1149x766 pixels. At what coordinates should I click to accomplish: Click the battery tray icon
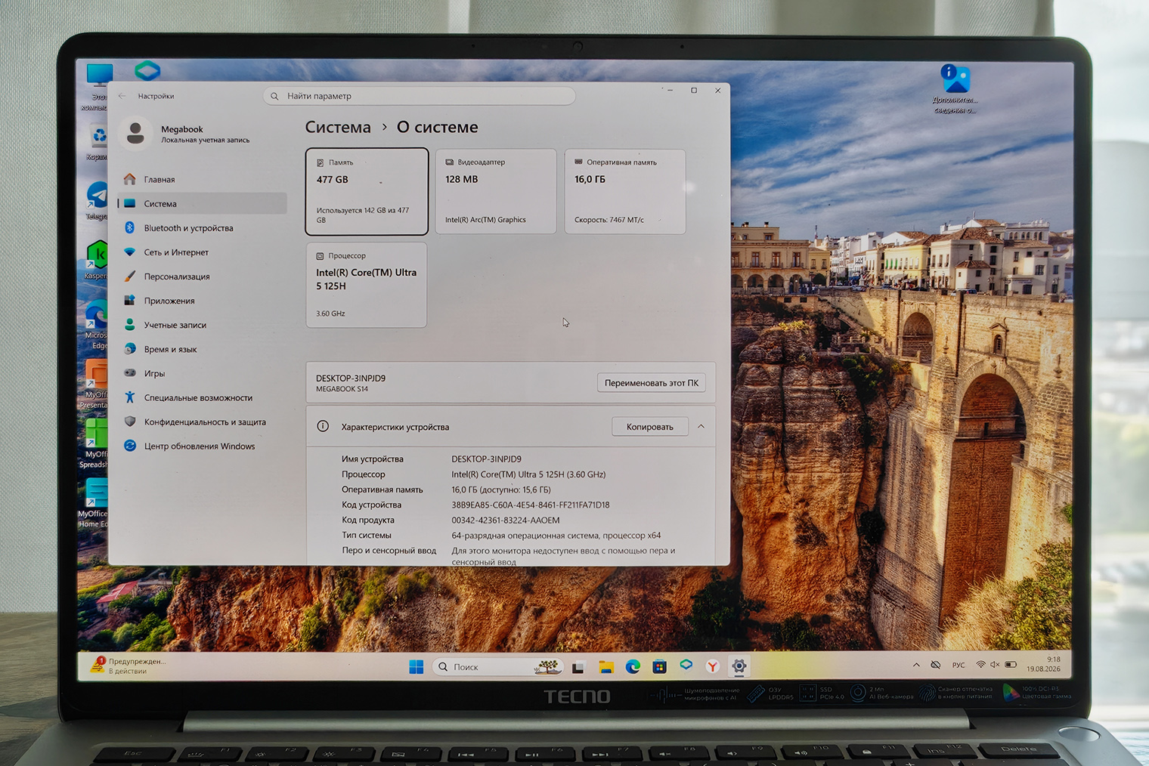pyautogui.click(x=1011, y=665)
